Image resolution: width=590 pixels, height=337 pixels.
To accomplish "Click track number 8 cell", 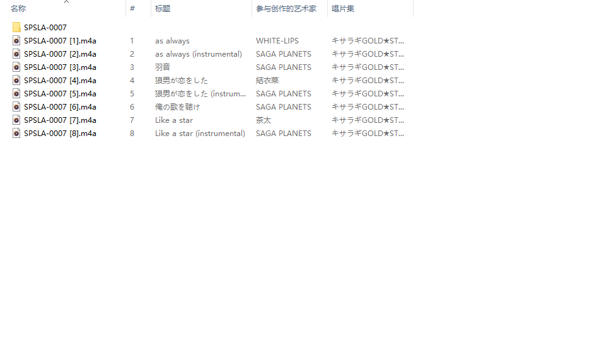I will pyautogui.click(x=132, y=133).
